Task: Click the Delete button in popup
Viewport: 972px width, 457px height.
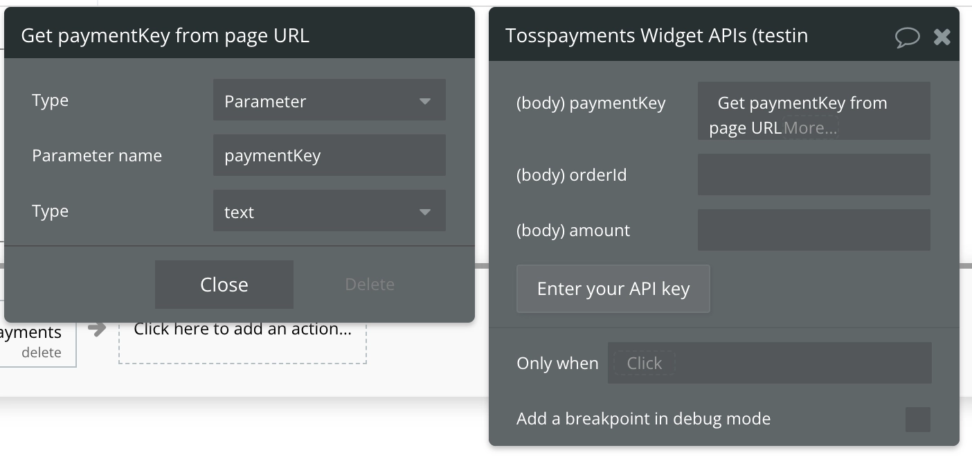Action: pyautogui.click(x=370, y=285)
